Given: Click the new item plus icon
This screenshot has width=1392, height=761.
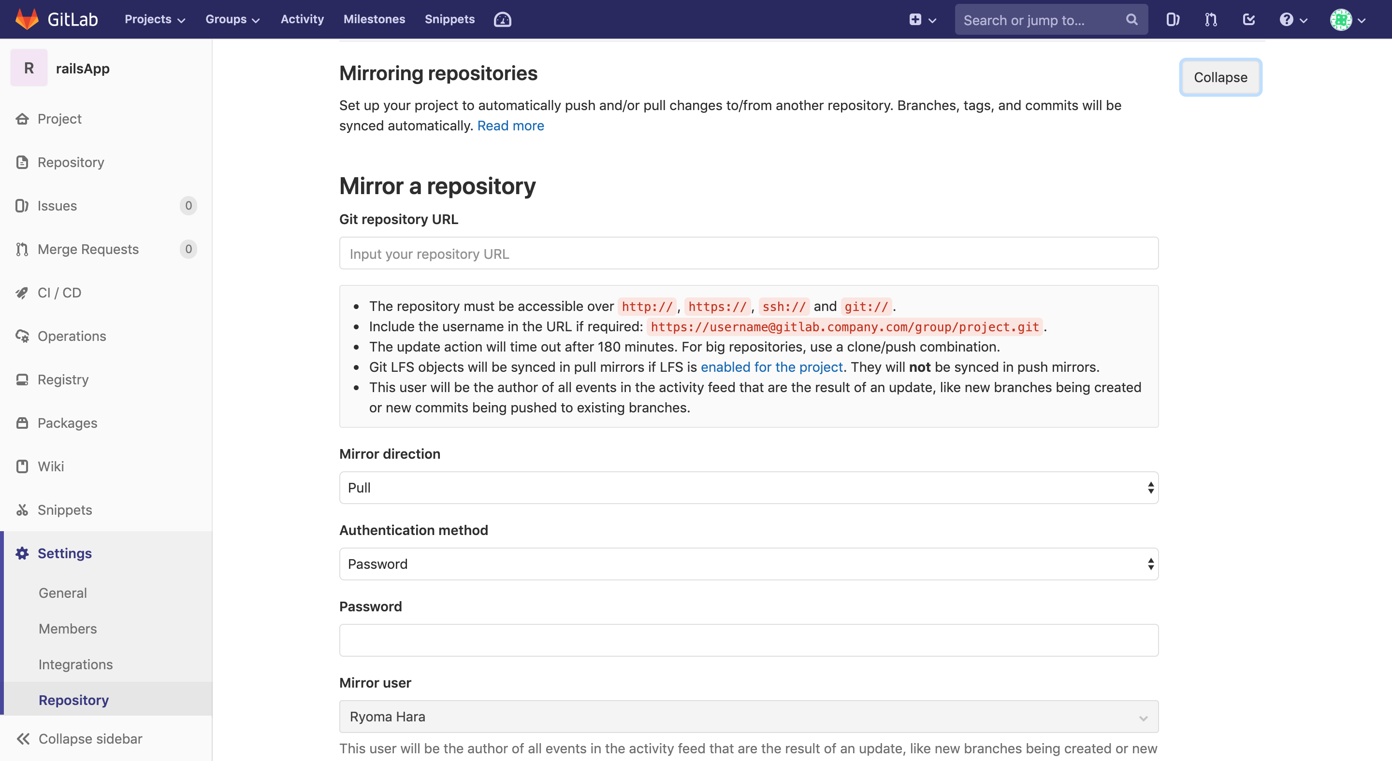Looking at the screenshot, I should tap(915, 20).
